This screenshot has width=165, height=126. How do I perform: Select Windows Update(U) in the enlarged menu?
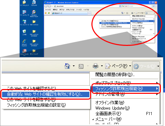pos(125,108)
